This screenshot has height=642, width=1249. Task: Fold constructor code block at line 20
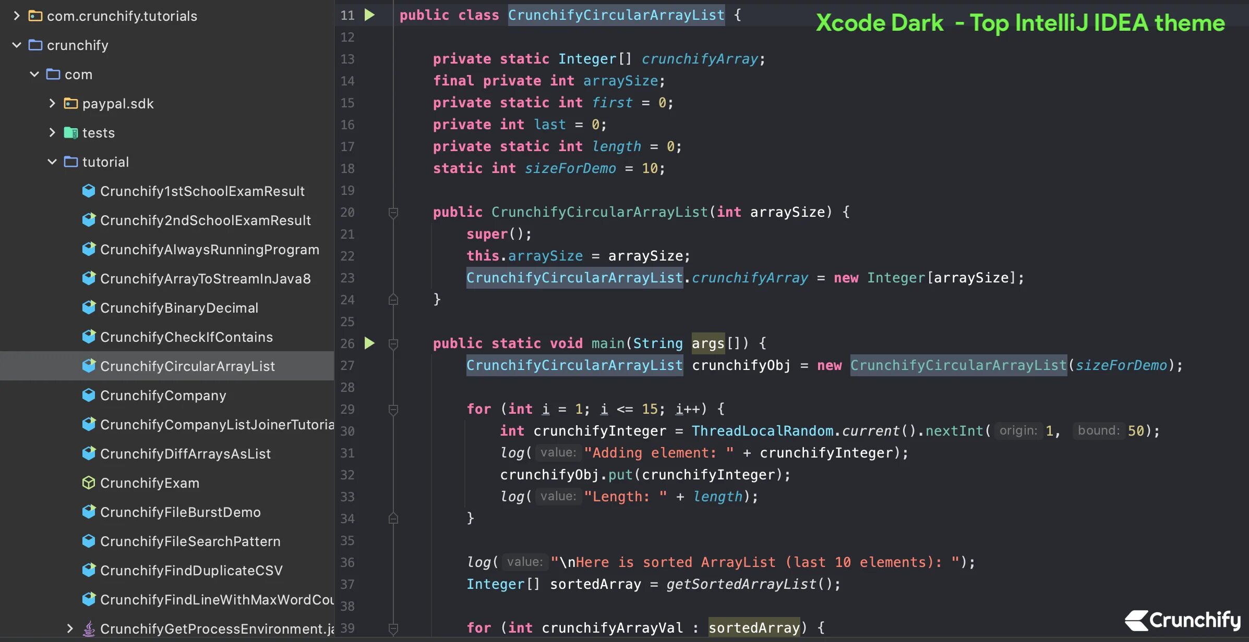(393, 213)
